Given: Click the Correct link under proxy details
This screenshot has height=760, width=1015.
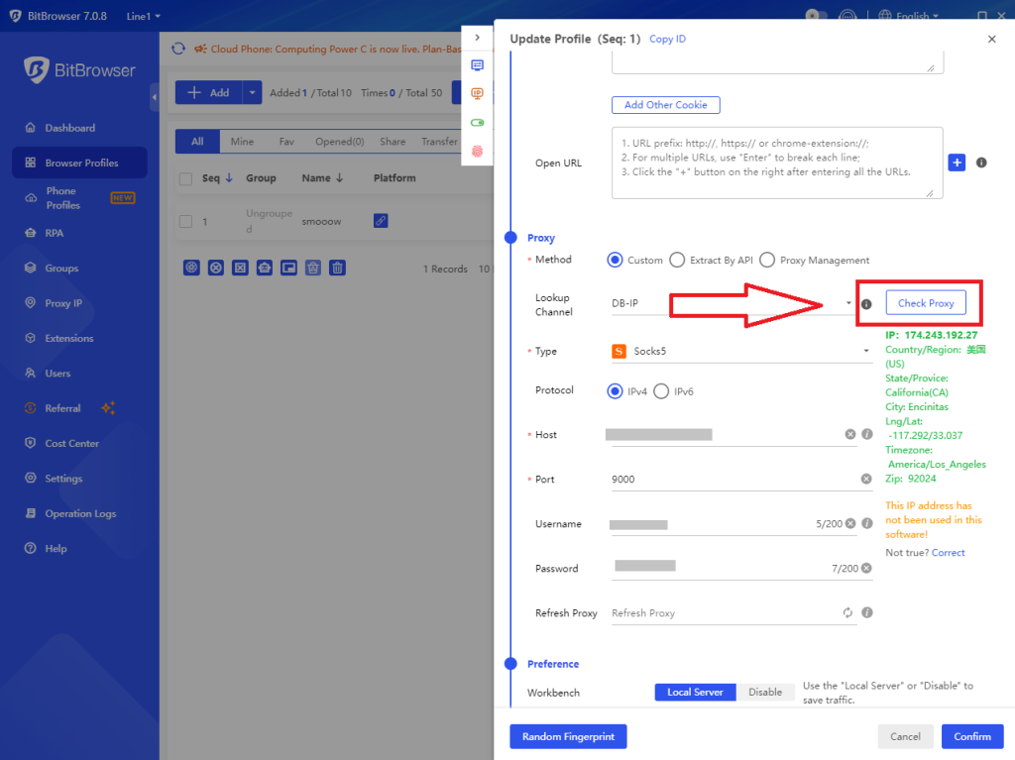Looking at the screenshot, I should tap(948, 552).
